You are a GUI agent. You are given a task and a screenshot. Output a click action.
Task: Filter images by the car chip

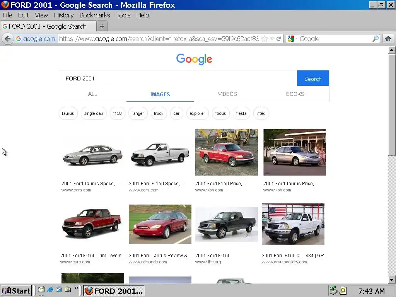tap(176, 113)
